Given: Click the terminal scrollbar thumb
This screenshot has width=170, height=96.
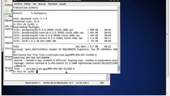Looking at the screenshot, I should 119,68.
